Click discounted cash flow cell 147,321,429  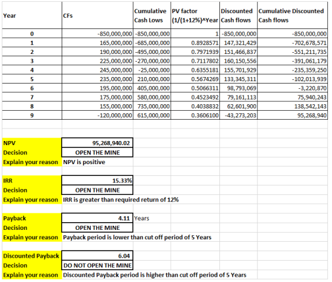click(x=238, y=43)
